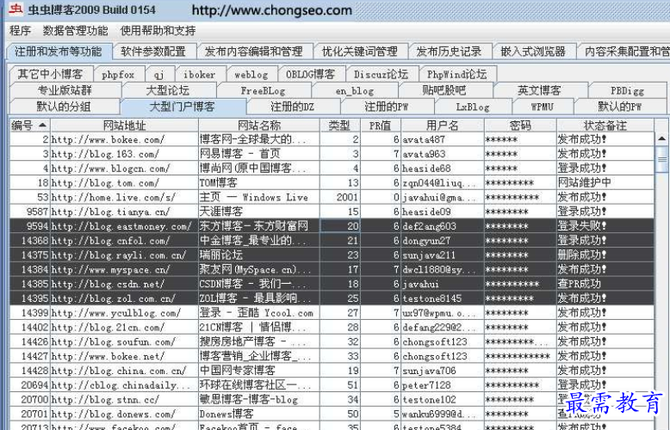Image resolution: width=670 pixels, height=430 pixels.
Task: Open the 发布历史记录 tab
Action: click(449, 52)
